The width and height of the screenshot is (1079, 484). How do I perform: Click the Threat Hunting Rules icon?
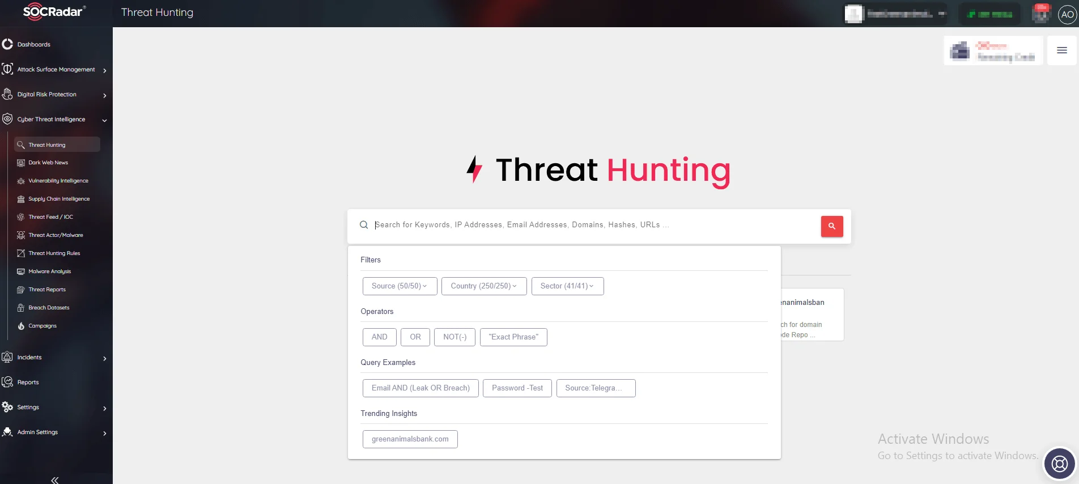[21, 253]
